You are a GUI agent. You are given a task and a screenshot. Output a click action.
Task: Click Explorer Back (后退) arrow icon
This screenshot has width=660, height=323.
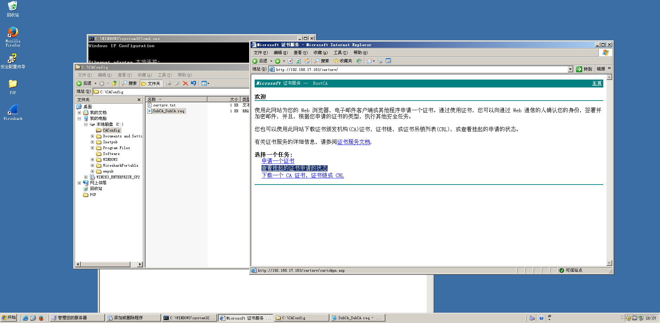pos(79,83)
